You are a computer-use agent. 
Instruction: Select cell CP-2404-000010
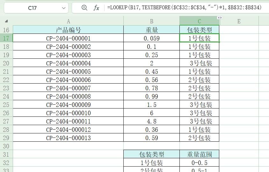[x=68, y=113]
